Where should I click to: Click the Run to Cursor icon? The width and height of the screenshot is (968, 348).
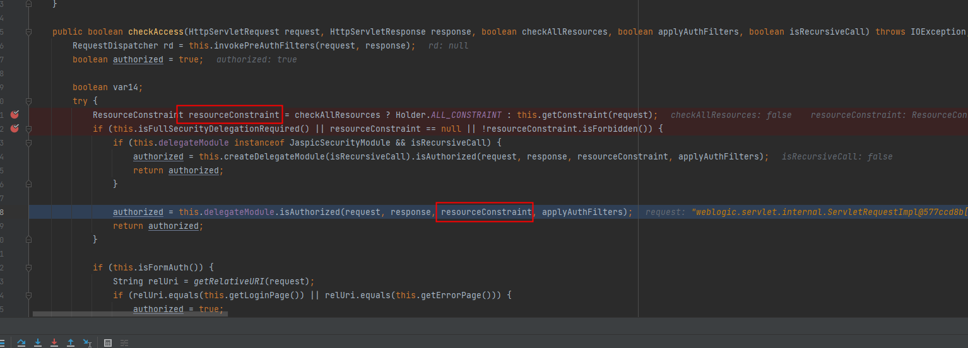[x=87, y=342]
